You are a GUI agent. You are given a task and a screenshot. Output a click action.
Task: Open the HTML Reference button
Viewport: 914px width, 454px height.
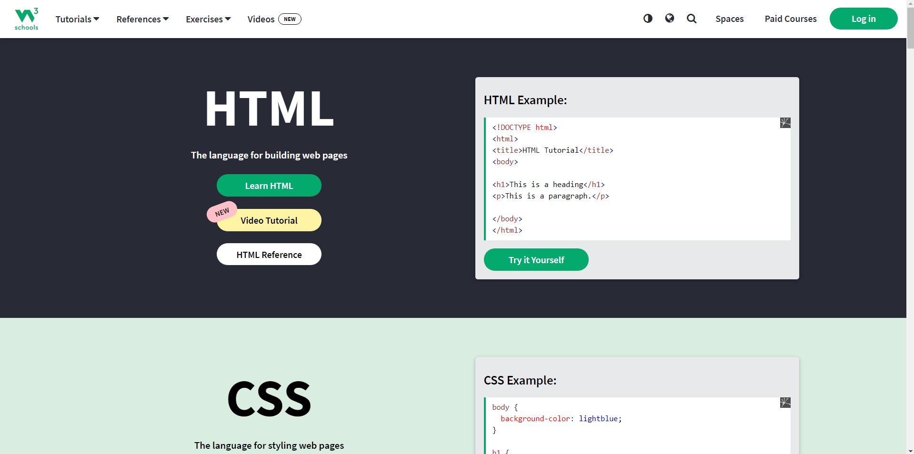[269, 255]
